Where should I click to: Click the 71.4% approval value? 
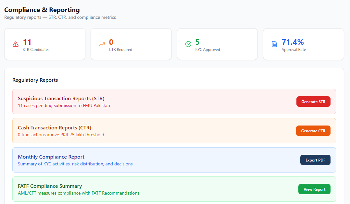293,42
